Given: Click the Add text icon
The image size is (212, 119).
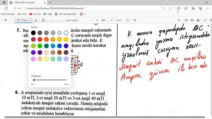Looking at the screenshot, I should point(43,20).
